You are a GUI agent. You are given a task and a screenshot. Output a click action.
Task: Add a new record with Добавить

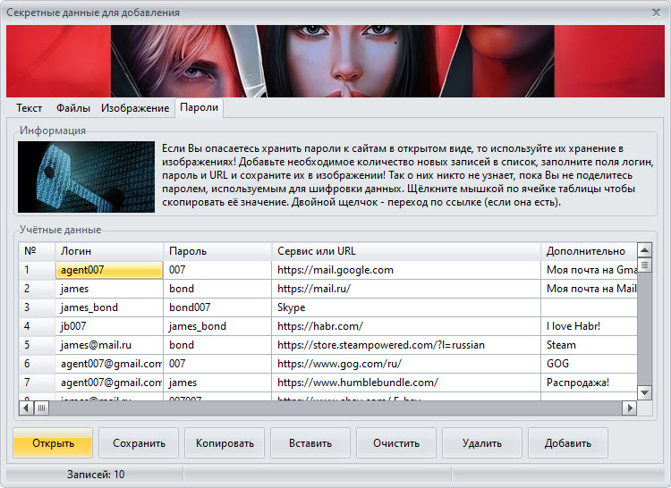click(x=567, y=442)
